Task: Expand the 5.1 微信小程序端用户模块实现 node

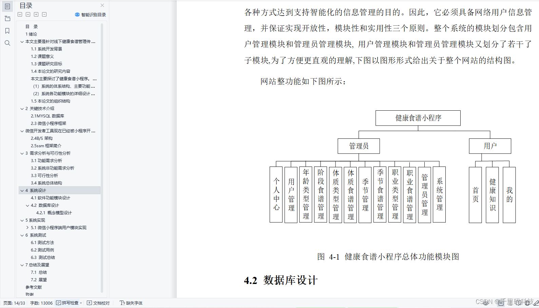Action: tap(27, 228)
